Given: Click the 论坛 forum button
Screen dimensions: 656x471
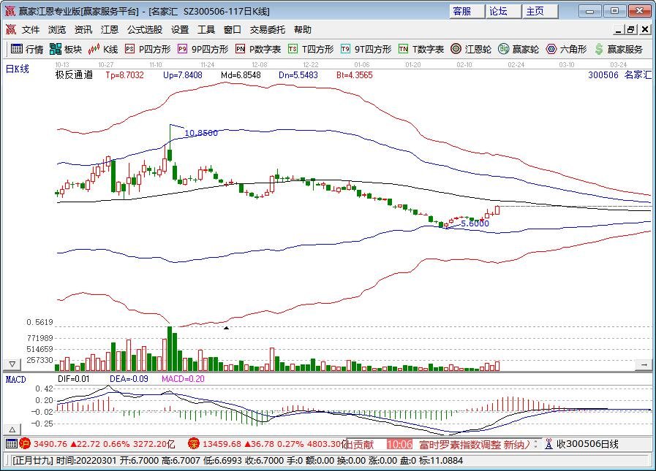Looking at the screenshot, I should point(503,11).
